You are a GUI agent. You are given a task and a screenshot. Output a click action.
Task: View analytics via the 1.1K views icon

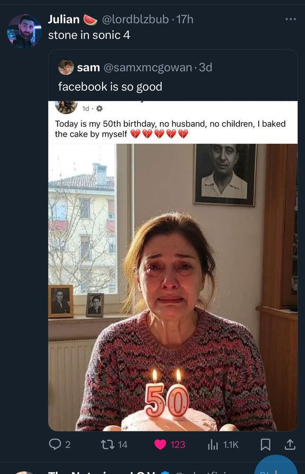(x=213, y=445)
